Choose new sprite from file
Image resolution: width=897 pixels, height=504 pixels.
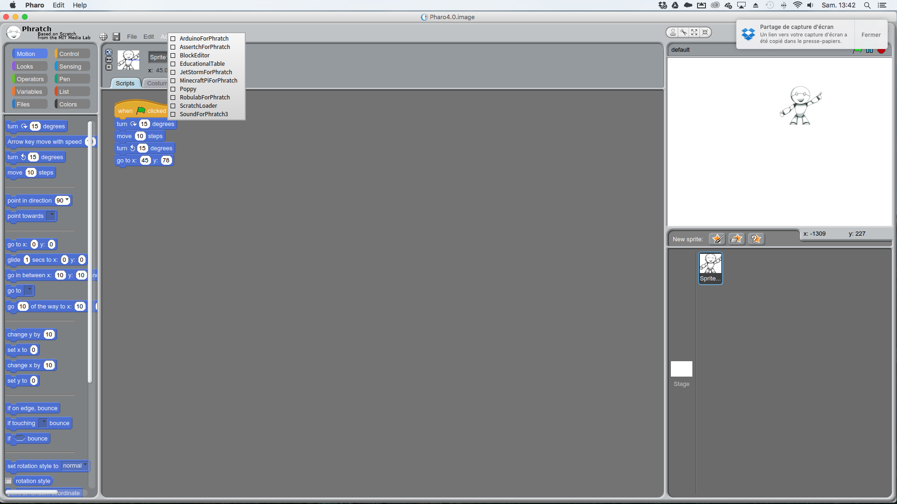[737, 239]
